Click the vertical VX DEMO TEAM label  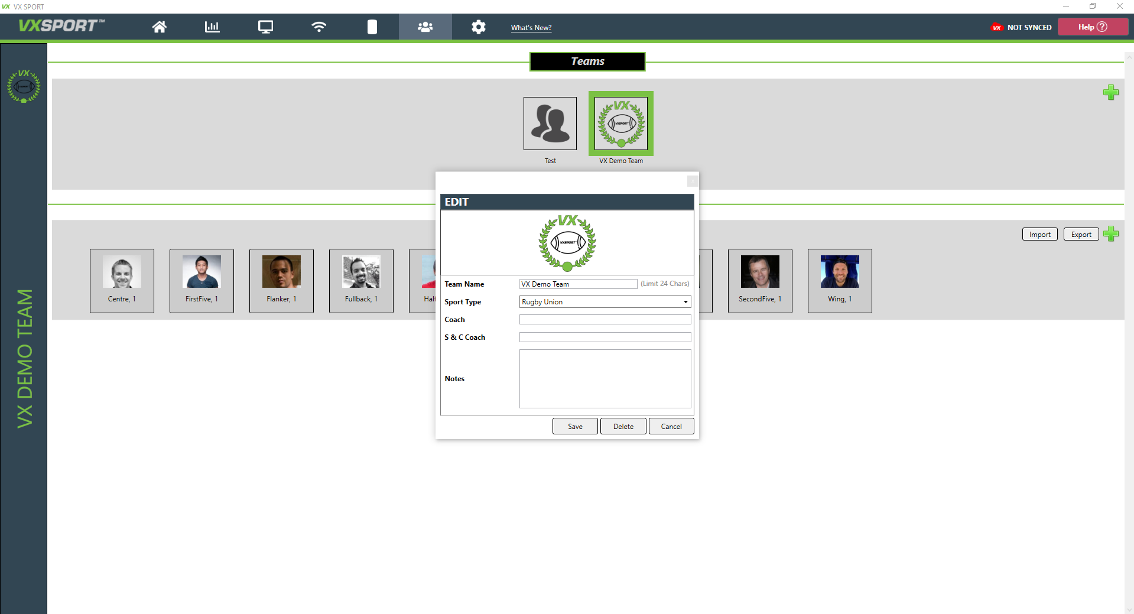tap(24, 358)
